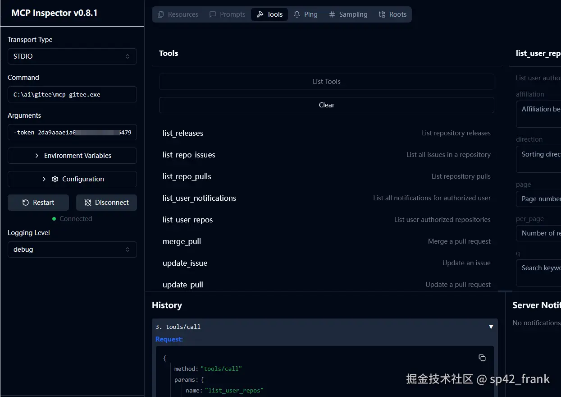Image resolution: width=561 pixels, height=397 pixels.
Task: Click the List Tools button
Action: 327,82
